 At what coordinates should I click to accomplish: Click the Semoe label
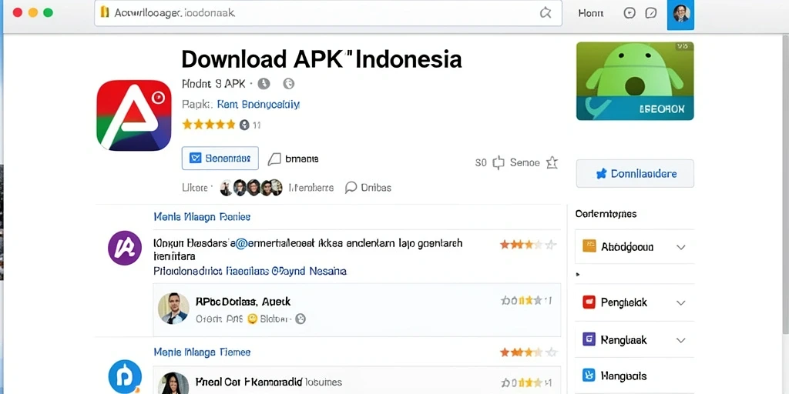[x=525, y=162]
